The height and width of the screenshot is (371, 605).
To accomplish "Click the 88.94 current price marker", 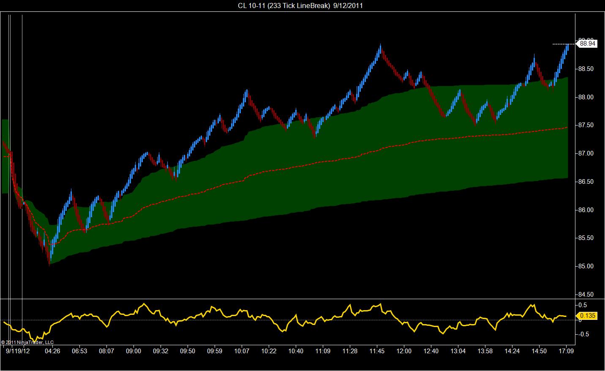I will tap(587, 44).
